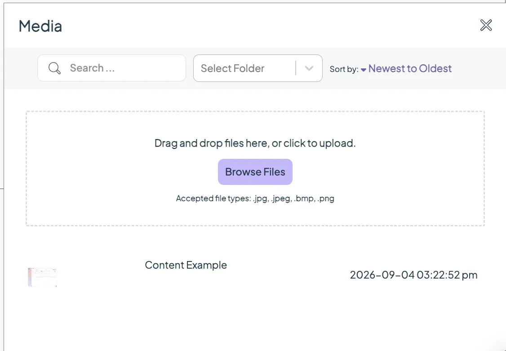Expand the folder list using the chevron arrow
Viewport: 506px width, 351px height.
click(x=309, y=68)
